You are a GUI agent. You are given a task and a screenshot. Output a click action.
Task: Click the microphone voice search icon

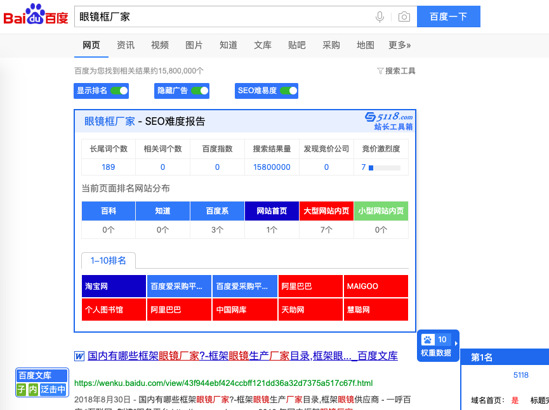(x=380, y=17)
